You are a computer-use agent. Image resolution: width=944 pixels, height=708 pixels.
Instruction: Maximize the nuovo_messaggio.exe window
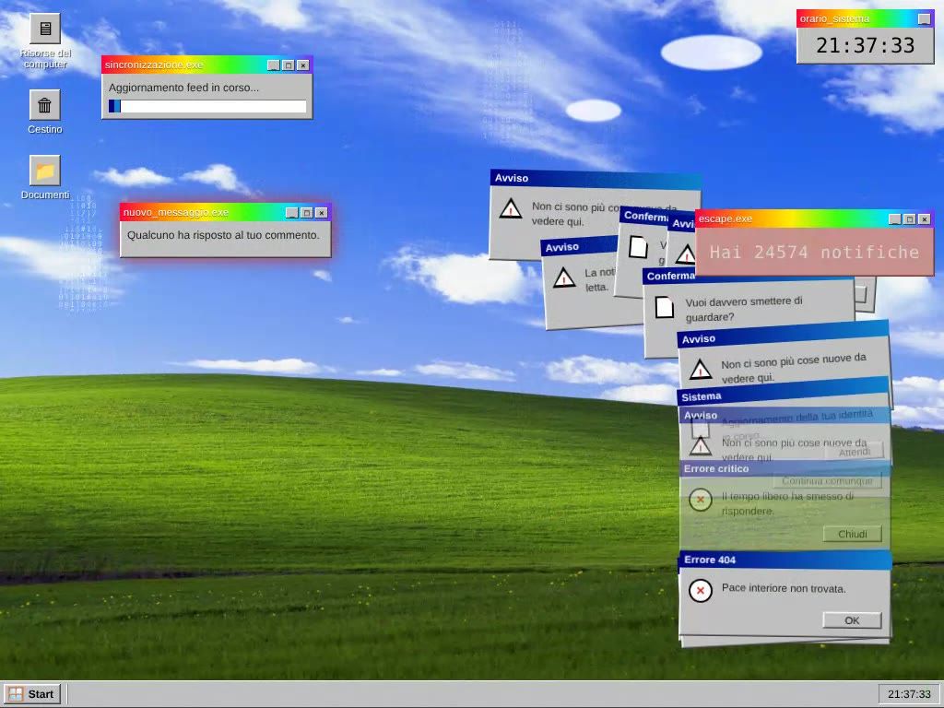point(306,213)
